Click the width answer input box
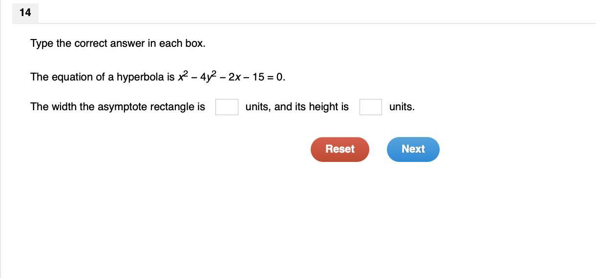 (227, 107)
